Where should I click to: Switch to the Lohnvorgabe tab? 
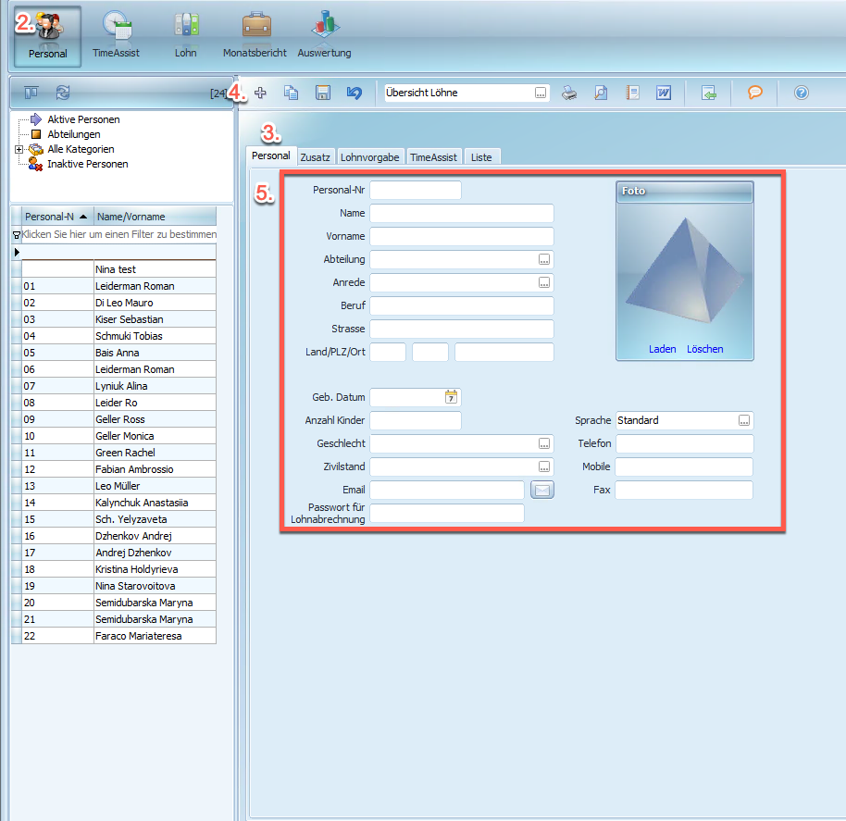(370, 157)
